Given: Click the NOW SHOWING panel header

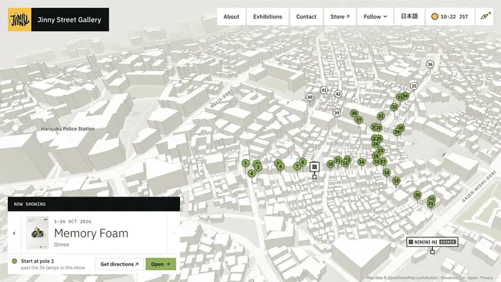Looking at the screenshot, I should (x=94, y=204).
